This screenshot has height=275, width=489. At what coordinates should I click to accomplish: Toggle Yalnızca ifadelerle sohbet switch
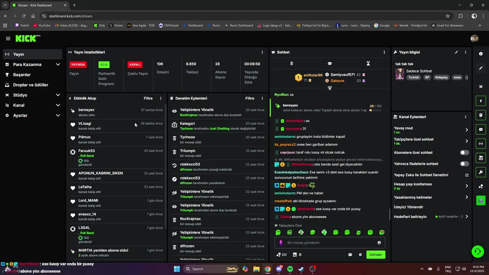(x=465, y=164)
